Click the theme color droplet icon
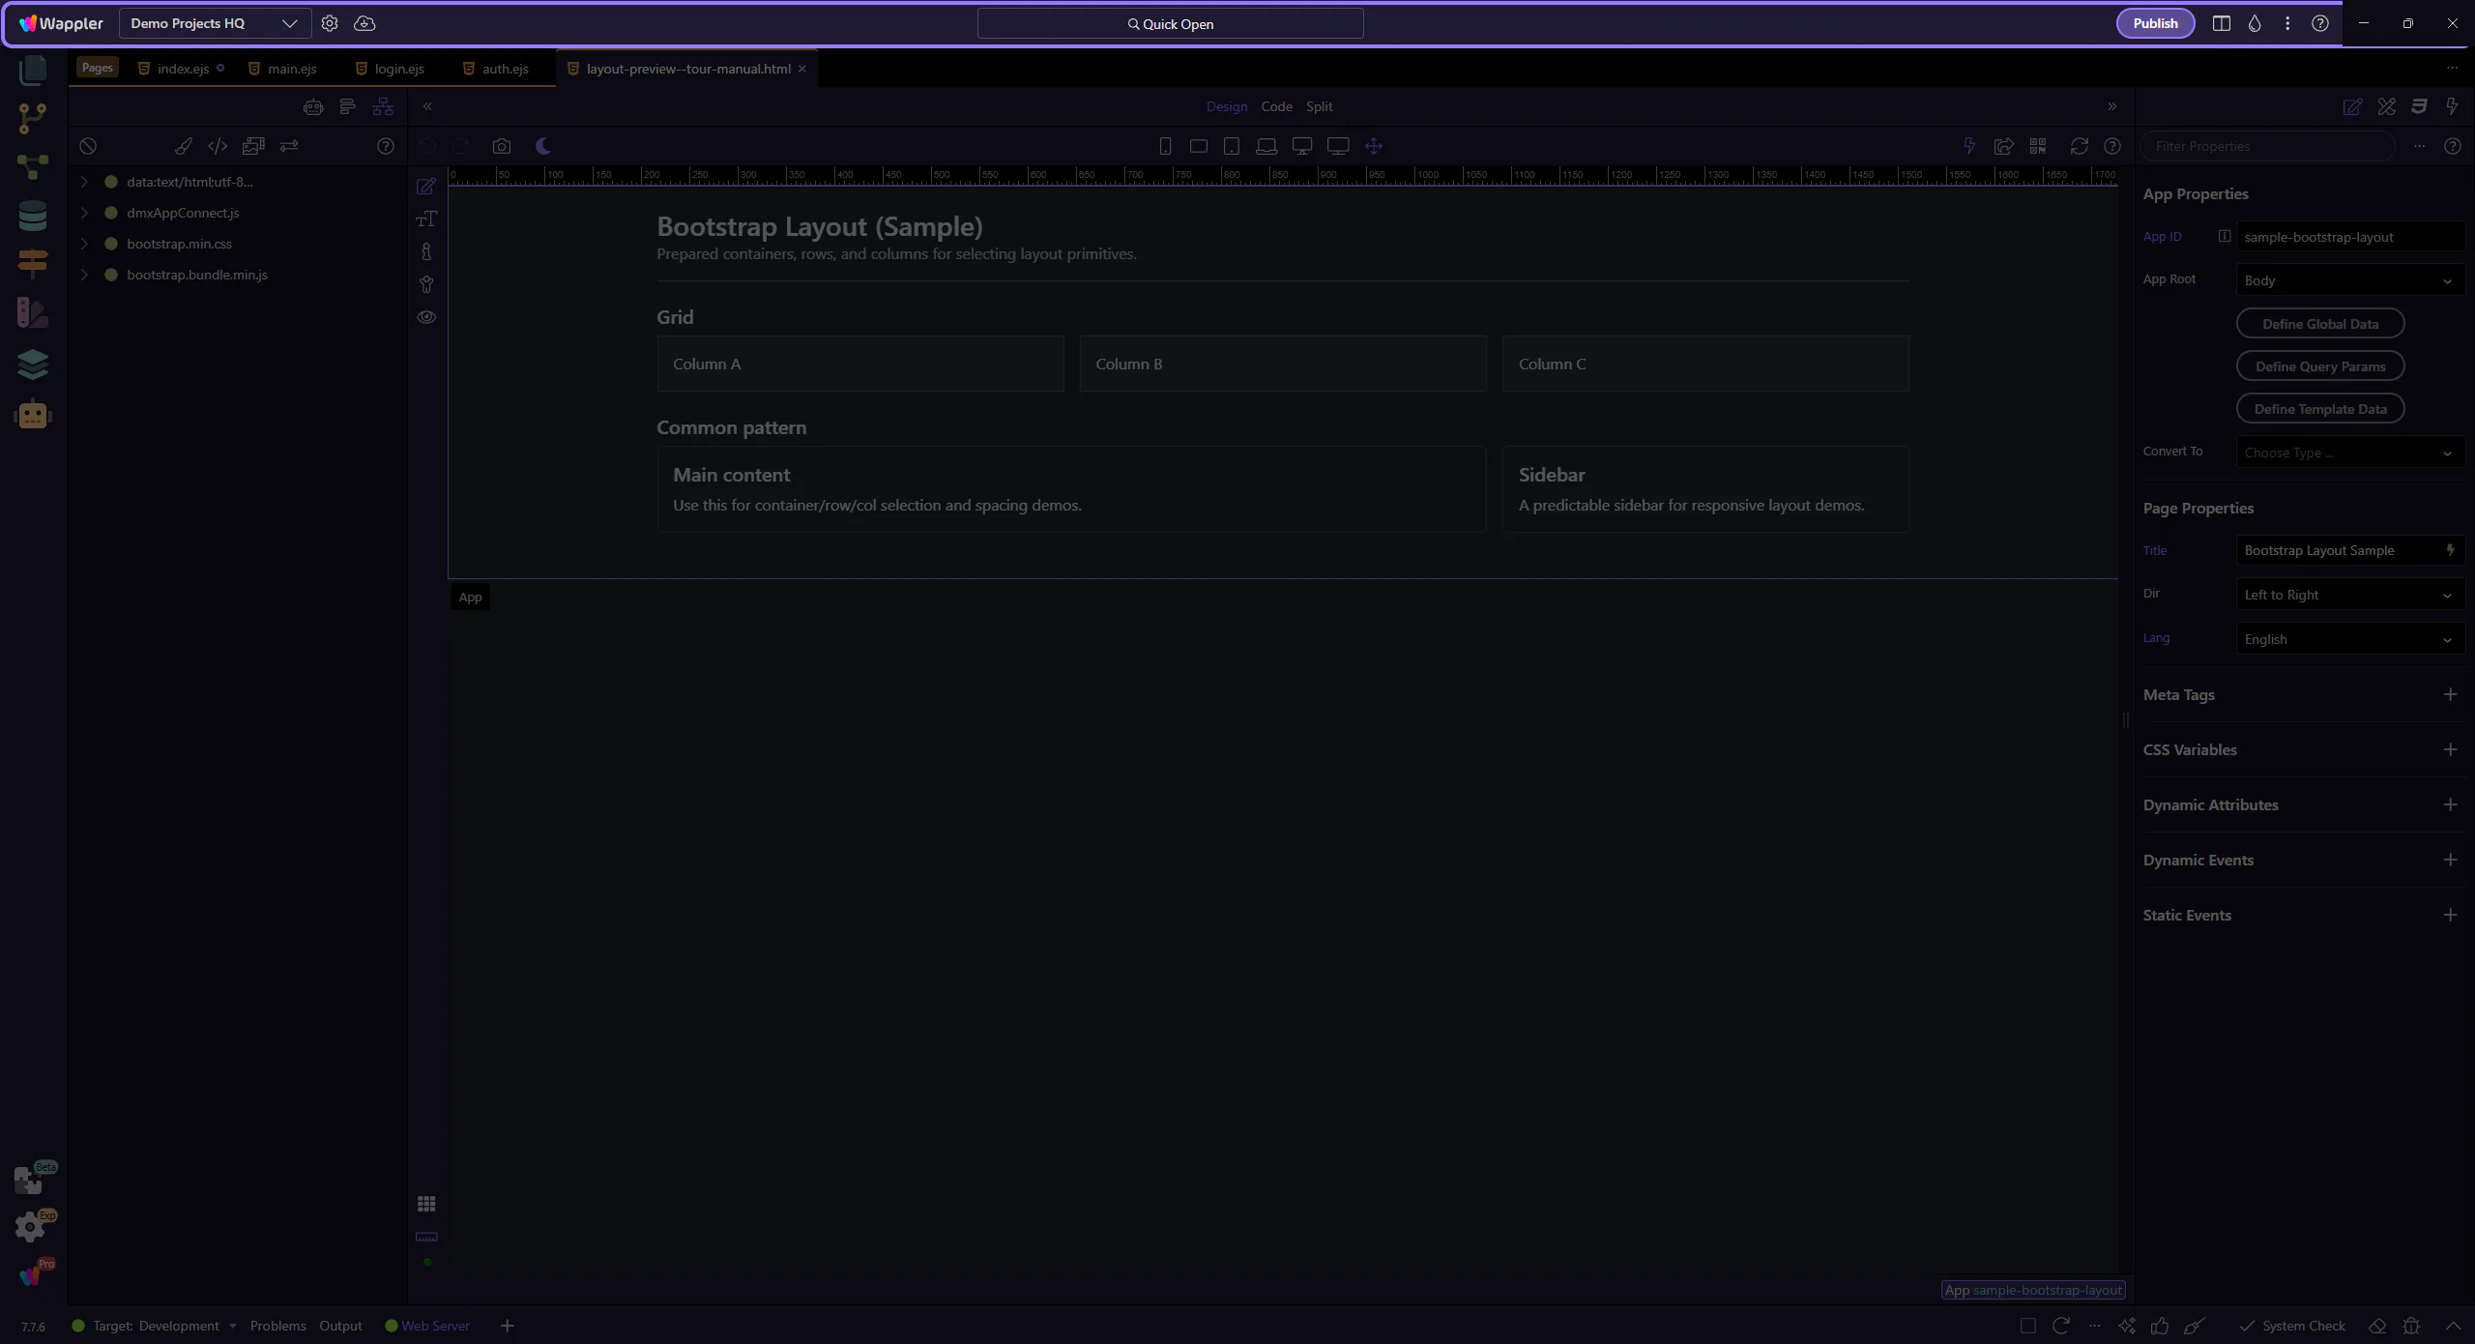This screenshot has height=1344, width=2475. [x=2255, y=23]
